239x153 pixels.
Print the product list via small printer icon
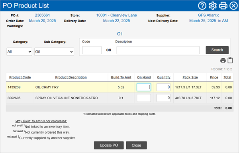pos(223,60)
